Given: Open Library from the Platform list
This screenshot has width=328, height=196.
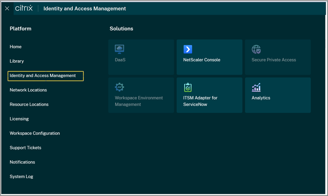Looking at the screenshot, I should 17,61.
